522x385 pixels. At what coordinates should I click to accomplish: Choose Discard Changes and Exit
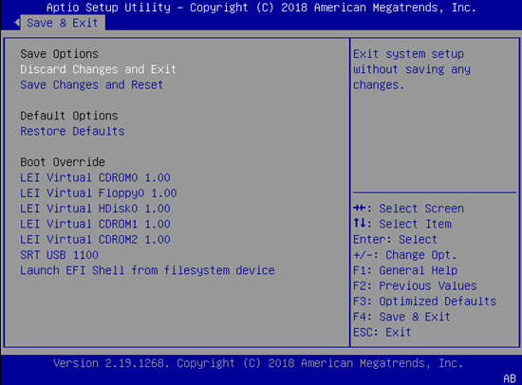(x=98, y=69)
